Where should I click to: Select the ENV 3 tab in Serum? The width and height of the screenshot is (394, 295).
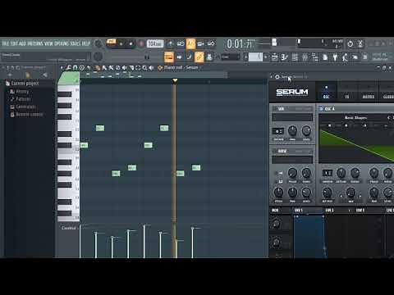pos(360,210)
